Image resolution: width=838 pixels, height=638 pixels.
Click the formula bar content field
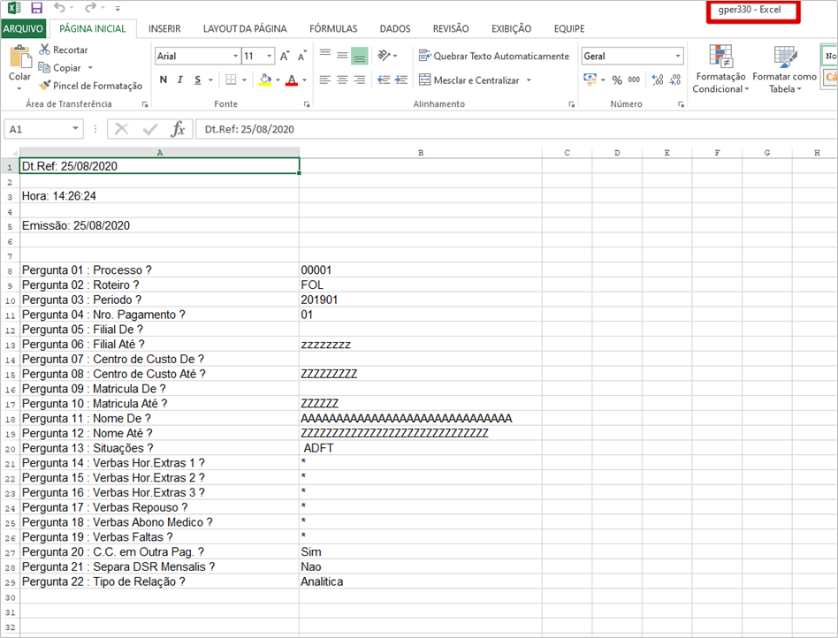515,129
